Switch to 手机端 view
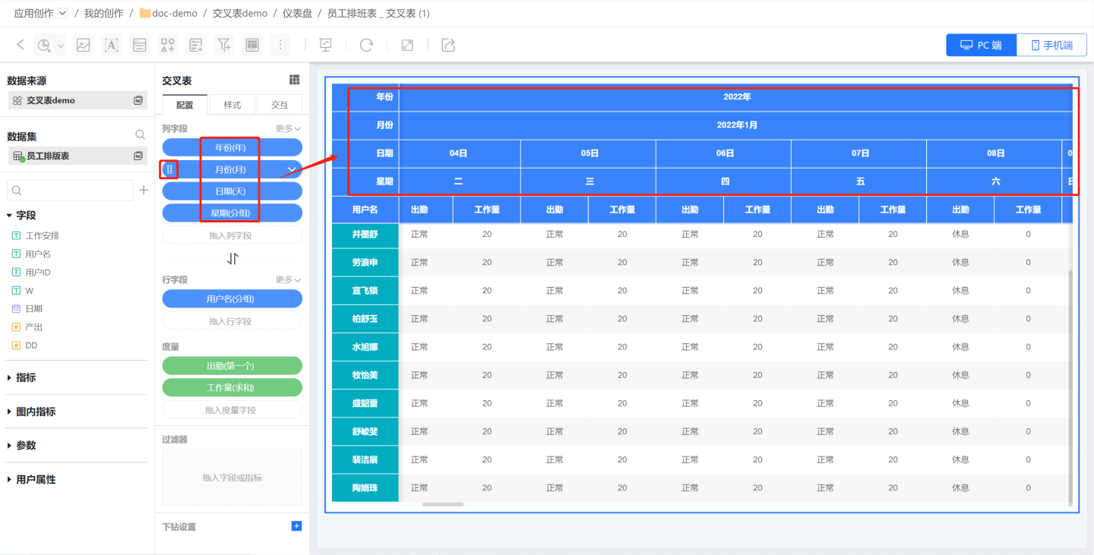 1051,46
